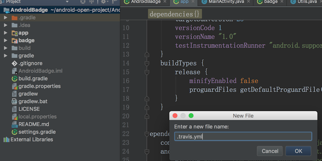Click the .idea folder icon

pyautogui.click(x=14, y=25)
